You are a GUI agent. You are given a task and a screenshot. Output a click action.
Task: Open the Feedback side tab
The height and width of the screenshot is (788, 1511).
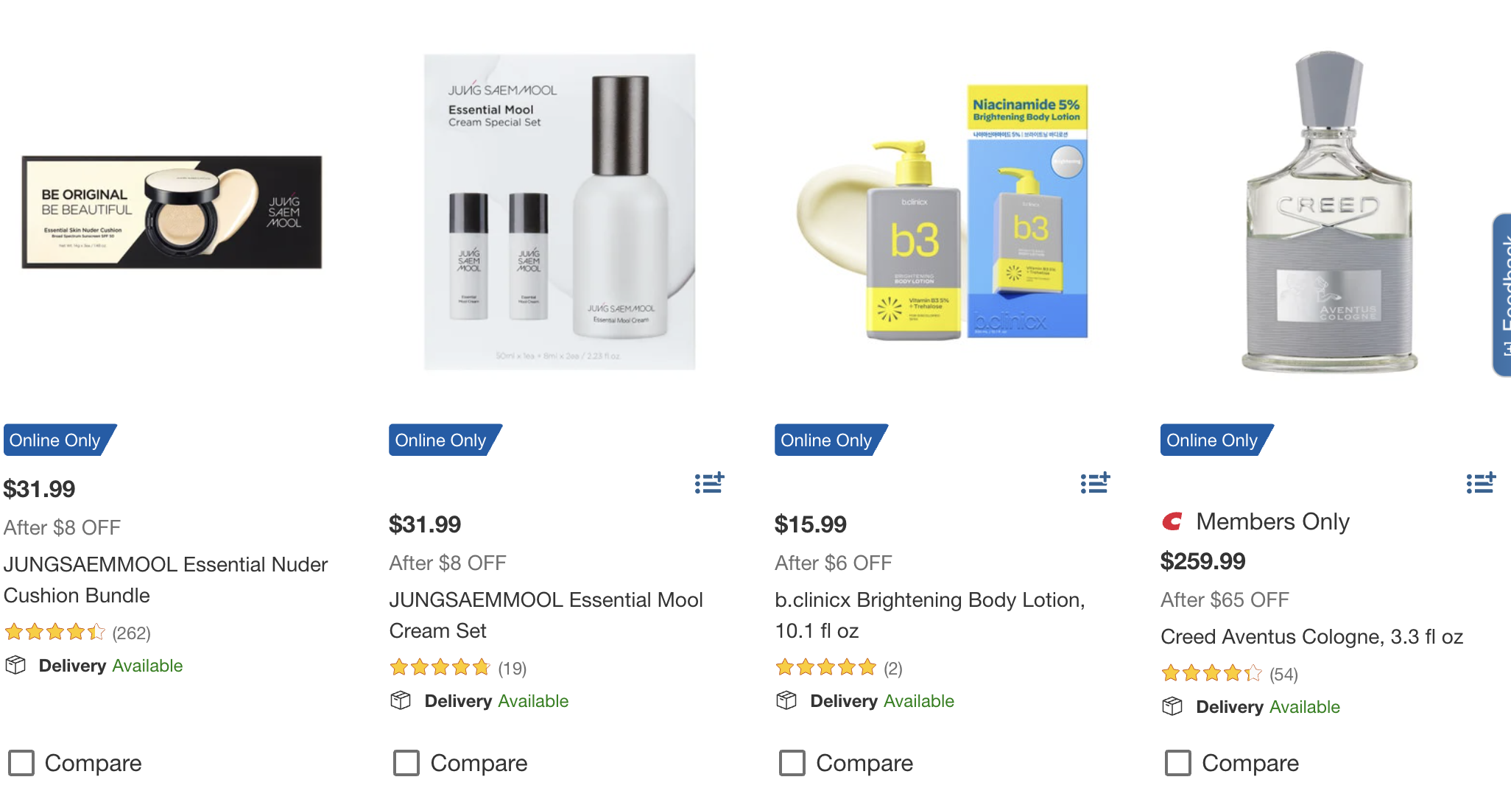click(1502, 295)
